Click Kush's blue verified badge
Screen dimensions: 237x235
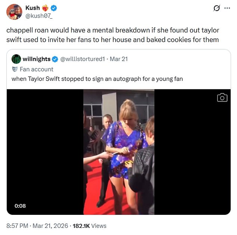tap(54, 8)
